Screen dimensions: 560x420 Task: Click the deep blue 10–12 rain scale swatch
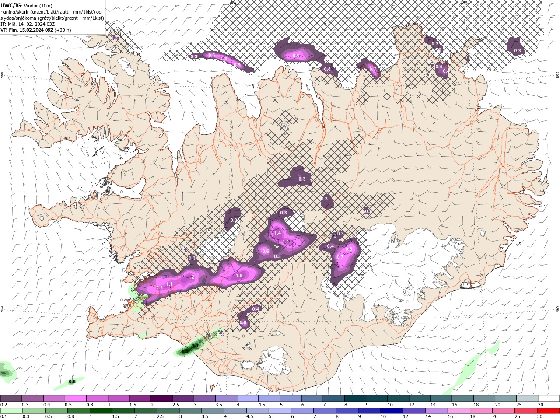point(392,411)
